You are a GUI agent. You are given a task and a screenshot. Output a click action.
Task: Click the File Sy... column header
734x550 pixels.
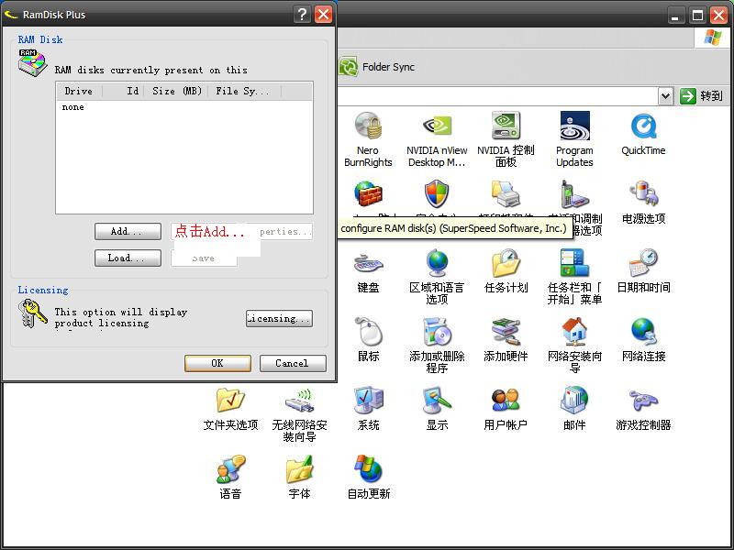click(x=245, y=91)
